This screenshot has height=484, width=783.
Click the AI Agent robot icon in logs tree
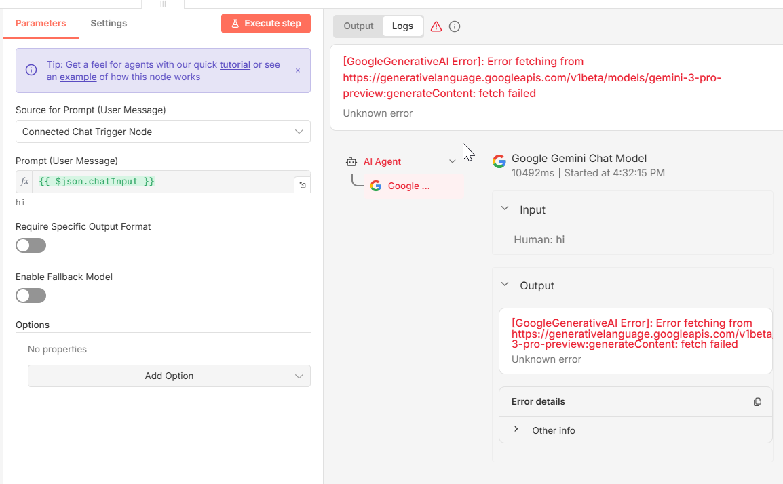(351, 161)
